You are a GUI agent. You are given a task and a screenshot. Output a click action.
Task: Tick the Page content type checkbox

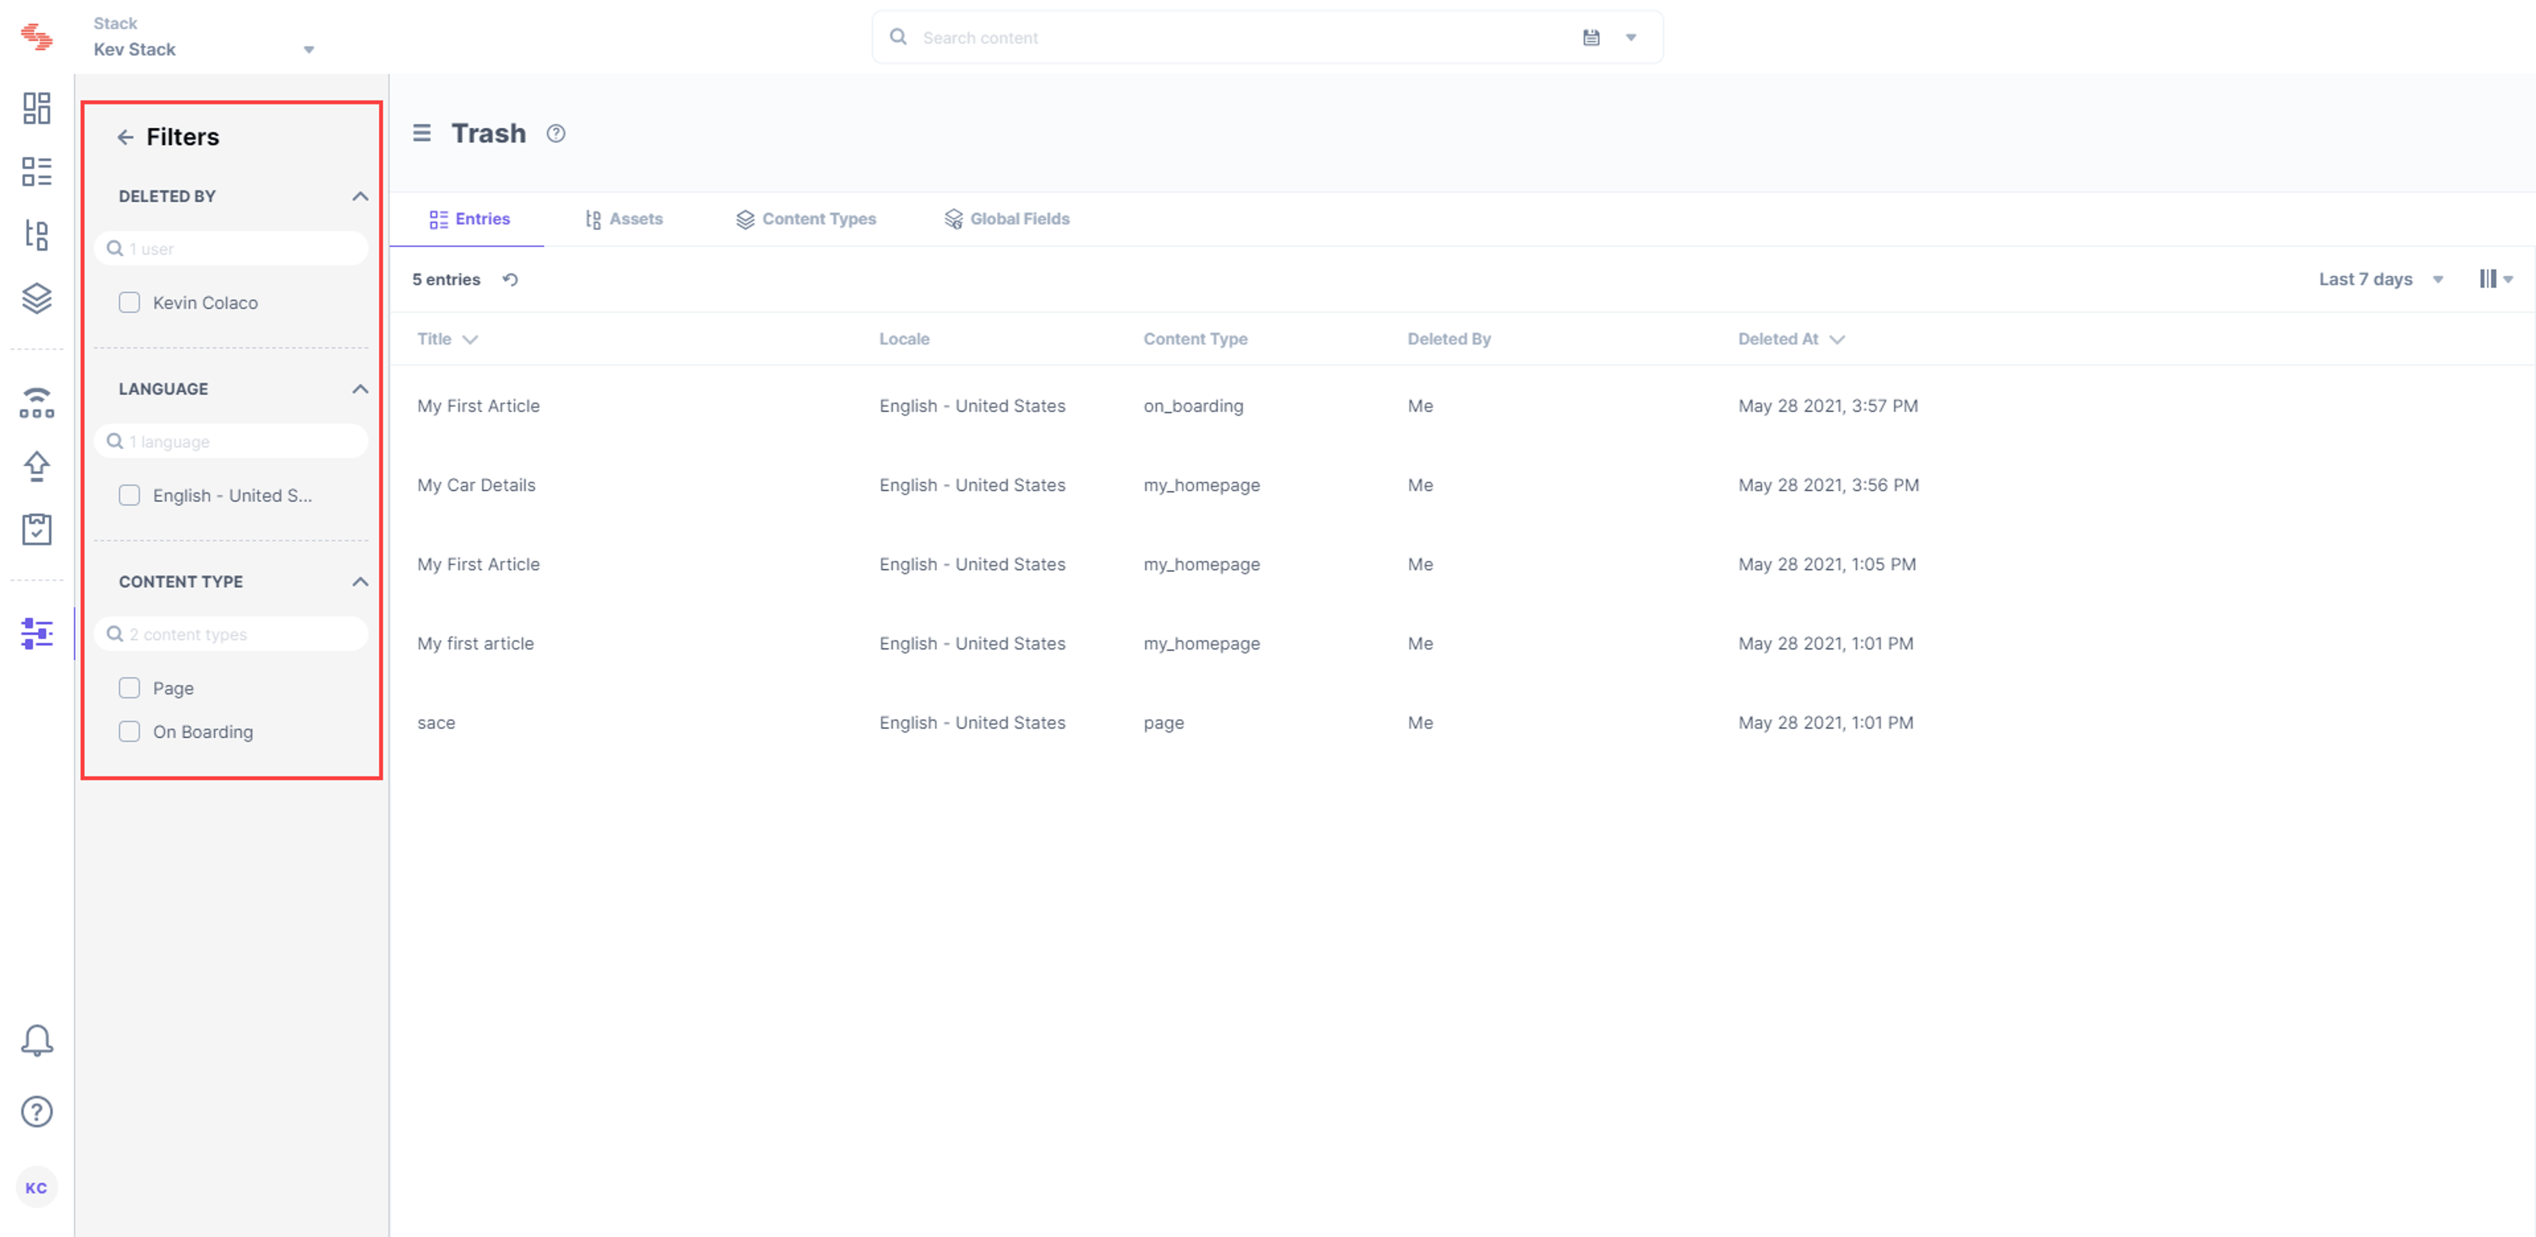[x=129, y=688]
